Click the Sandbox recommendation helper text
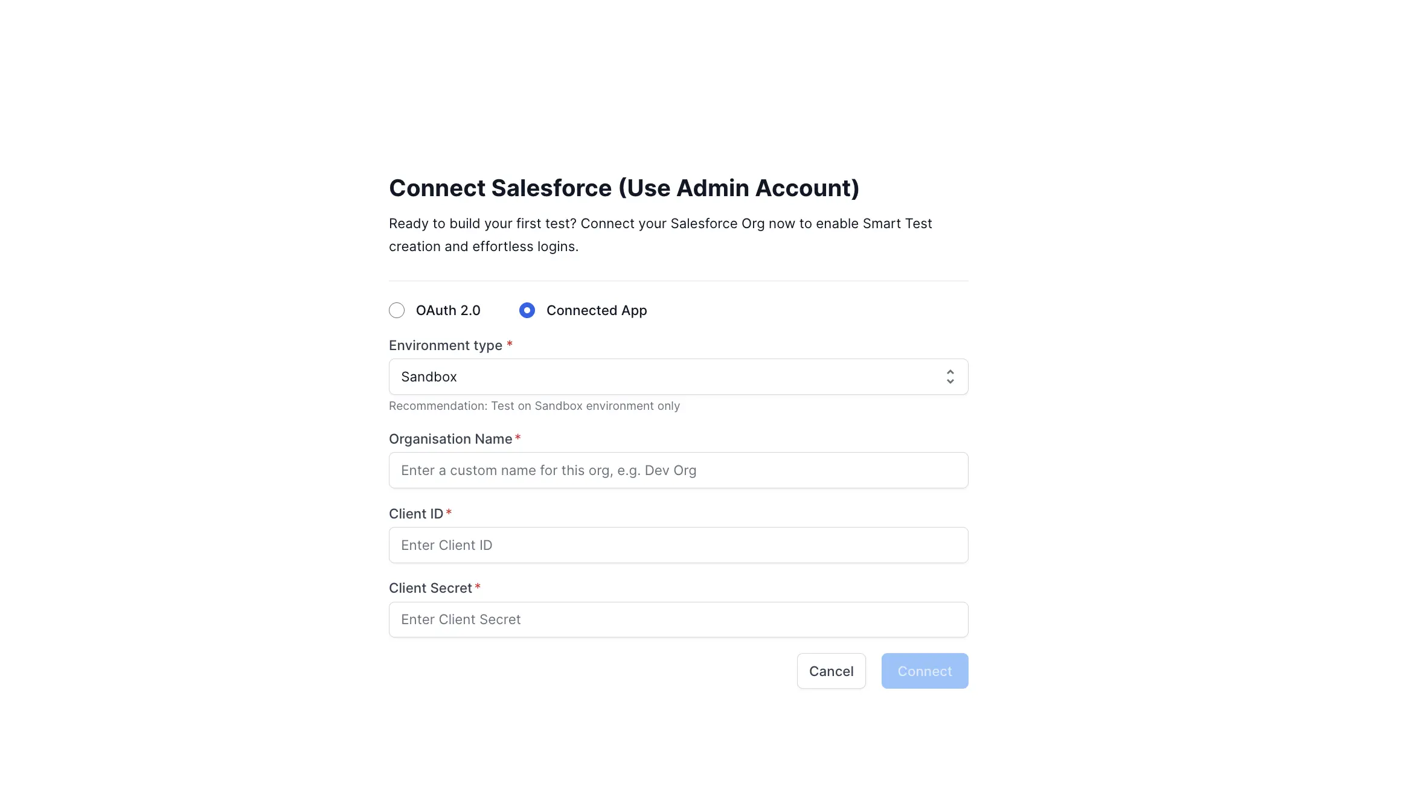Viewport: 1413px width, 804px height. coord(534,406)
